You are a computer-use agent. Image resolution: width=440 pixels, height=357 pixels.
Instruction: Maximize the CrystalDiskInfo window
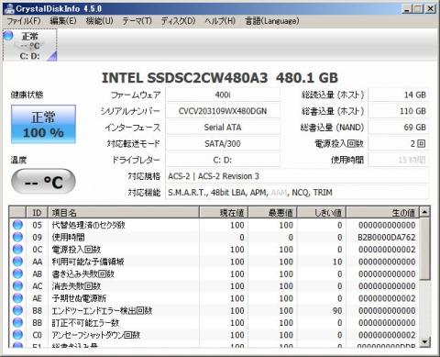(418, 8)
